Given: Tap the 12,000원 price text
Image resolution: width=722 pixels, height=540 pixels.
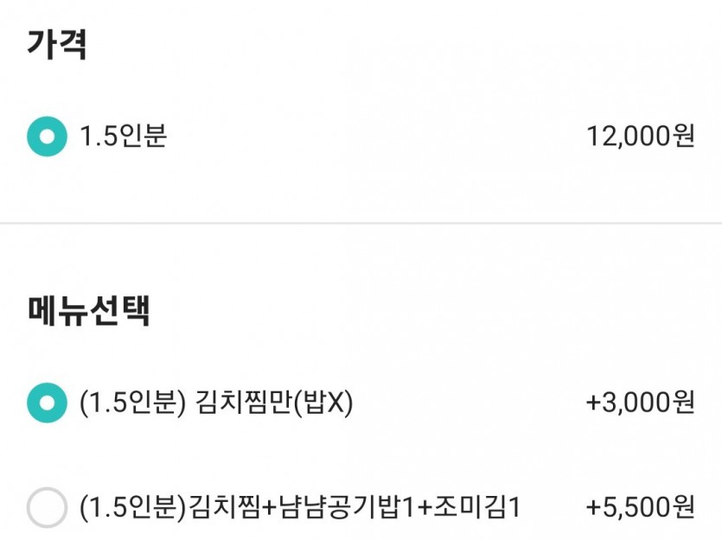Looking at the screenshot, I should click(x=640, y=137).
